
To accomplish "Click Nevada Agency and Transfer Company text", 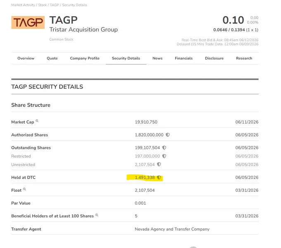I will click(x=172, y=229).
